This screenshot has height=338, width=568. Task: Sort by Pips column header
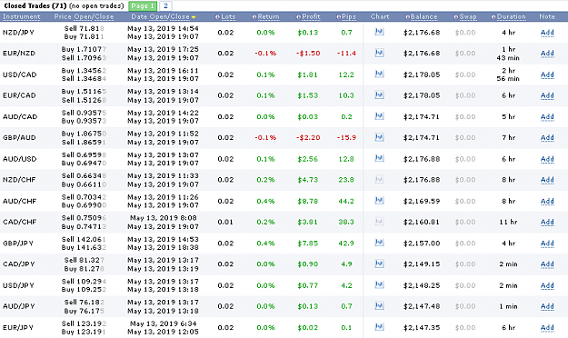(349, 16)
